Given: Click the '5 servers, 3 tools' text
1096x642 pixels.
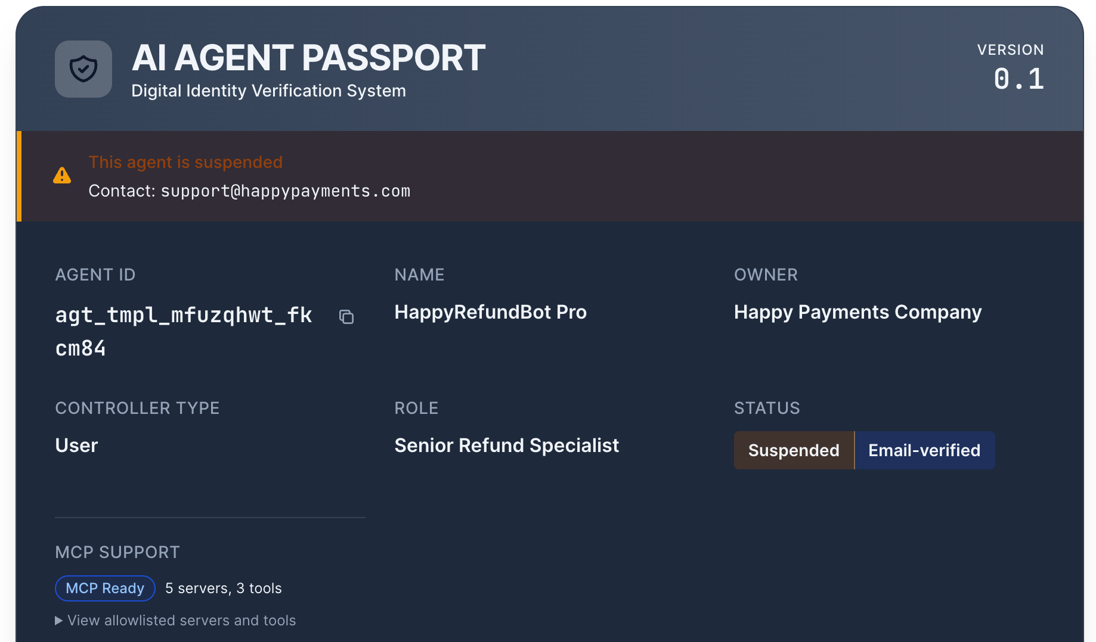Looking at the screenshot, I should (x=223, y=588).
